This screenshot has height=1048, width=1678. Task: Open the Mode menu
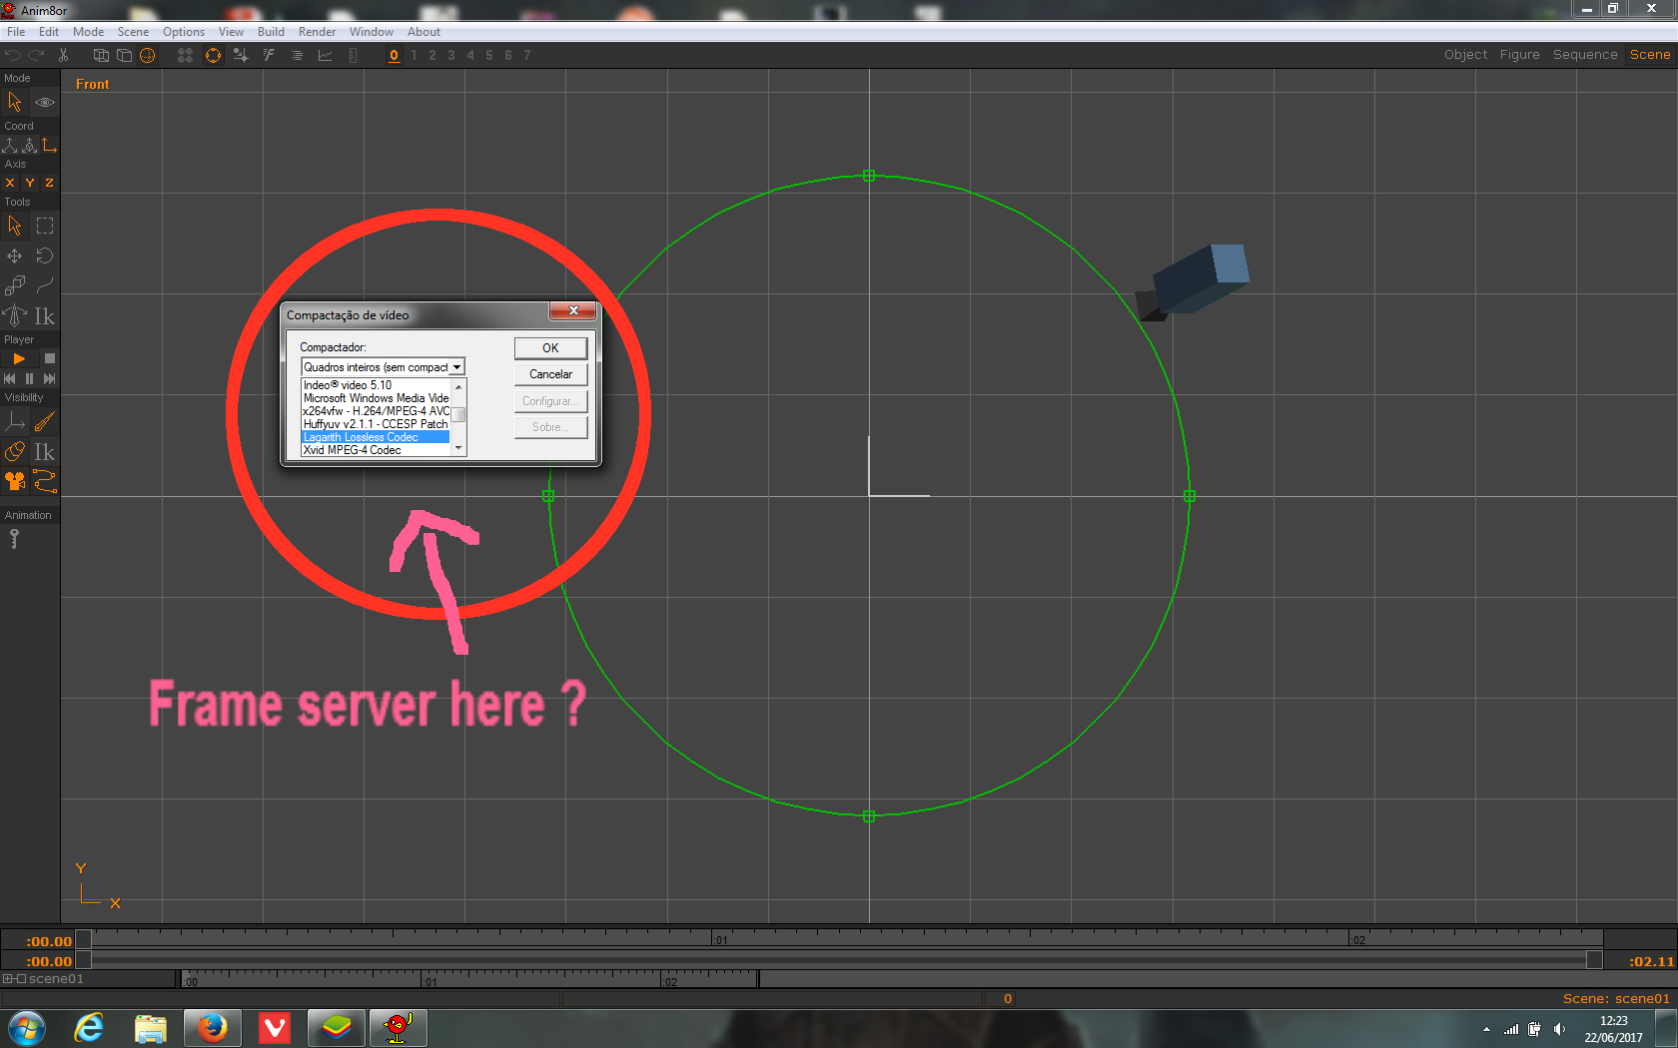click(88, 32)
